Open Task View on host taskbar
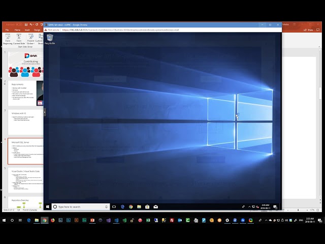325x244 pixels. pyautogui.click(x=20, y=220)
